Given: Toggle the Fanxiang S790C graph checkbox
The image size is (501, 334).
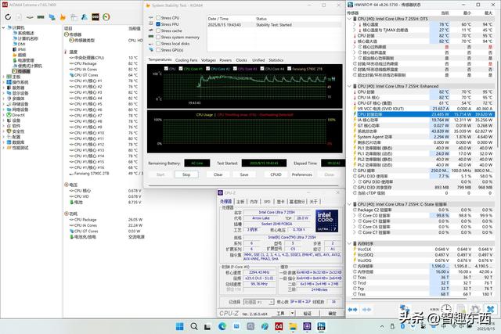Looking at the screenshot, I should (290, 69).
